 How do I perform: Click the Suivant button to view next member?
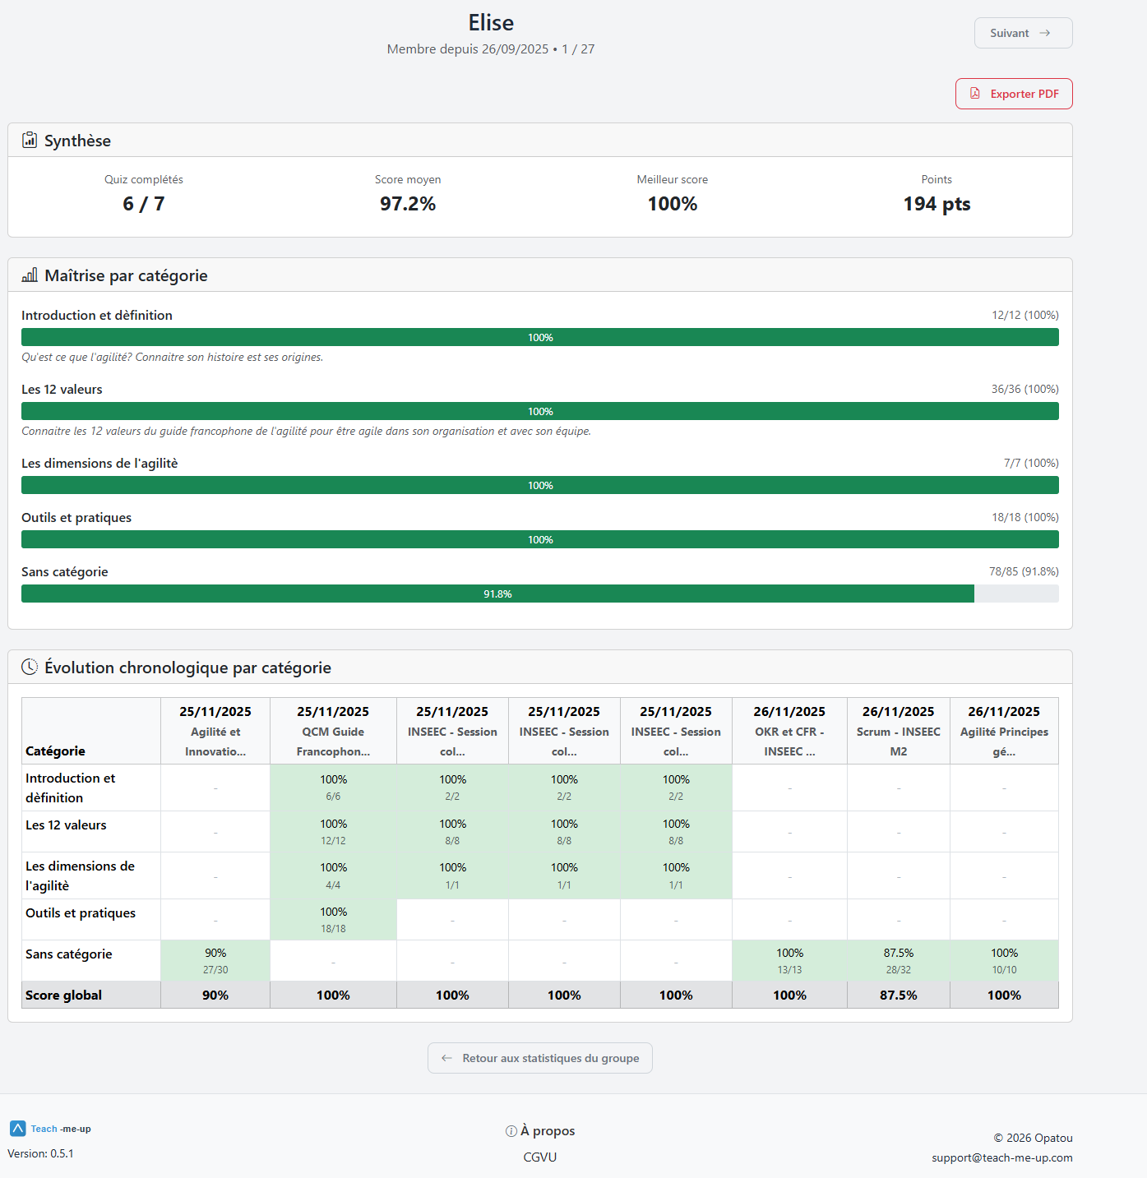pyautogui.click(x=1023, y=33)
